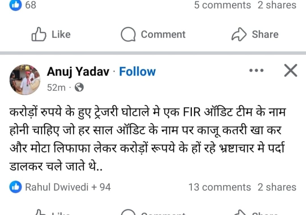This screenshot has height=215, width=306.
Task: Tap the Comment speech bubble icon
Action: [128, 35]
